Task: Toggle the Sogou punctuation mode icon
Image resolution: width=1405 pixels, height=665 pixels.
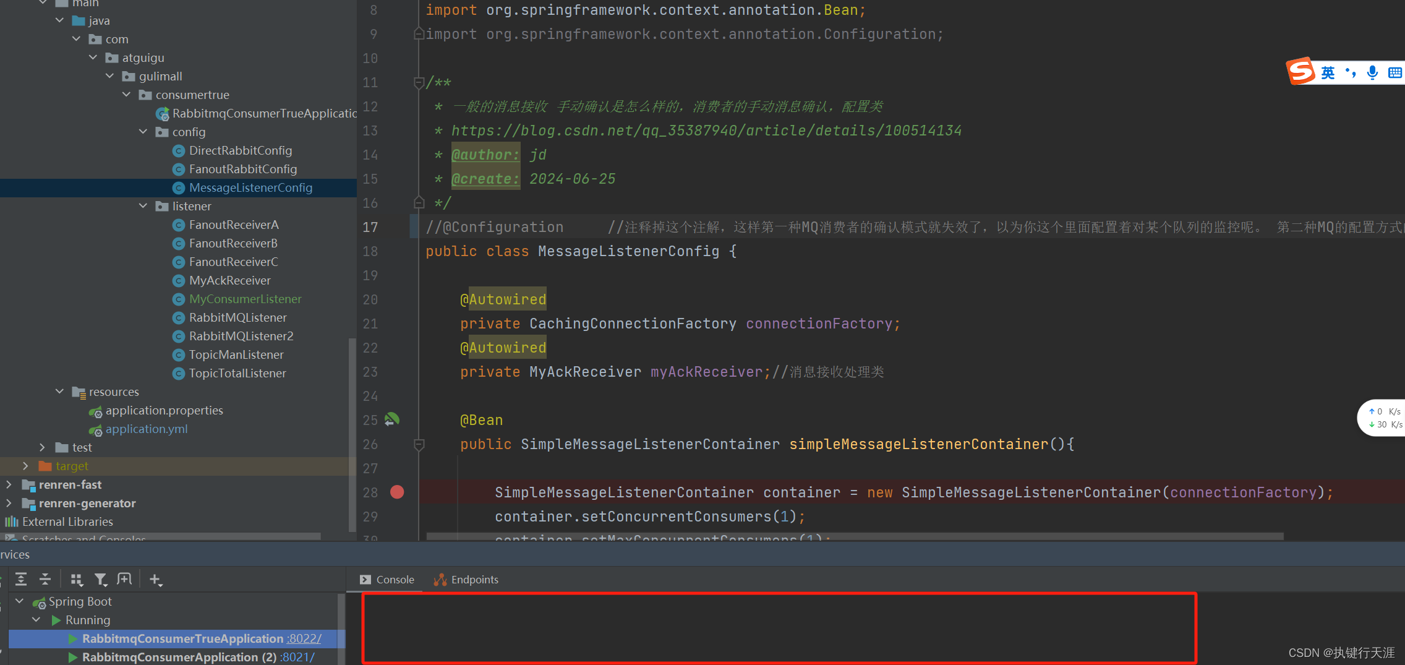Action: [x=1351, y=72]
